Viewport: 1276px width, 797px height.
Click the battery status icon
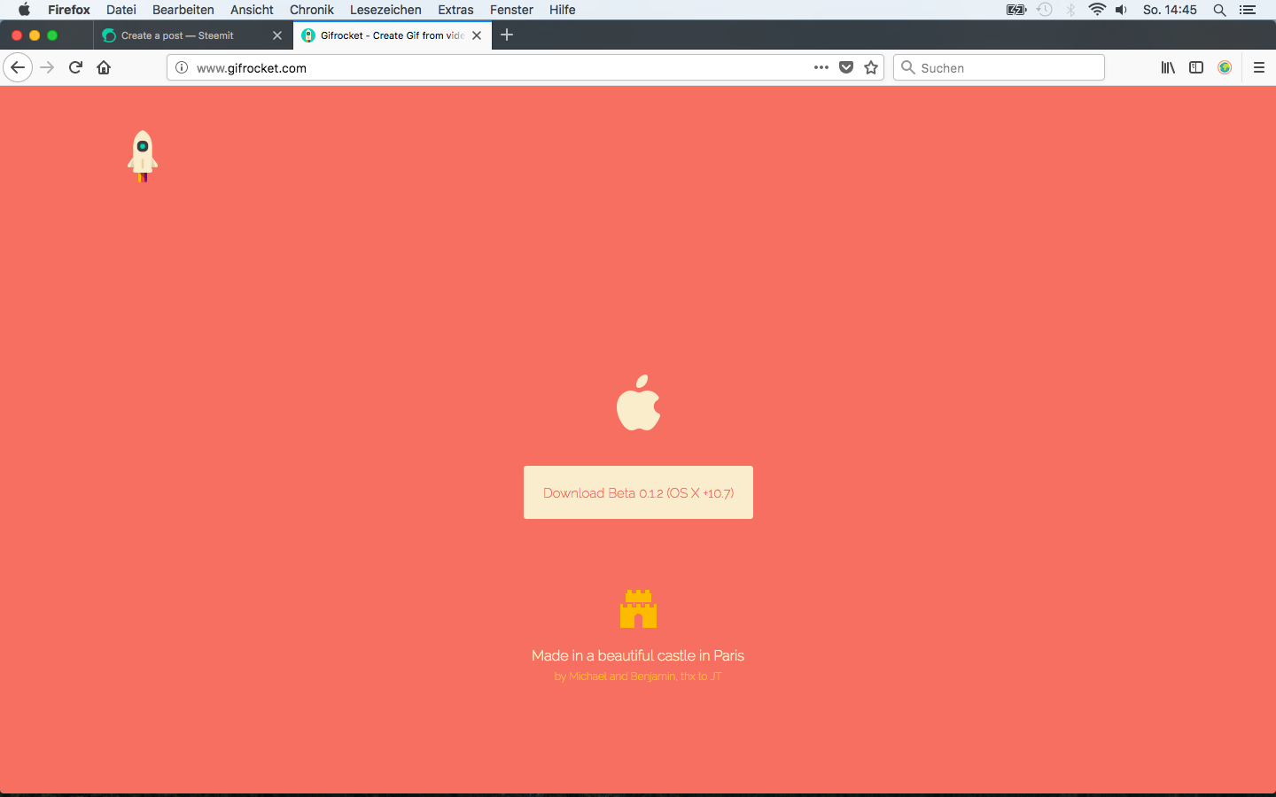(x=1016, y=10)
